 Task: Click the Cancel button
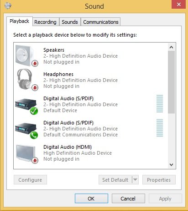click(x=128, y=199)
